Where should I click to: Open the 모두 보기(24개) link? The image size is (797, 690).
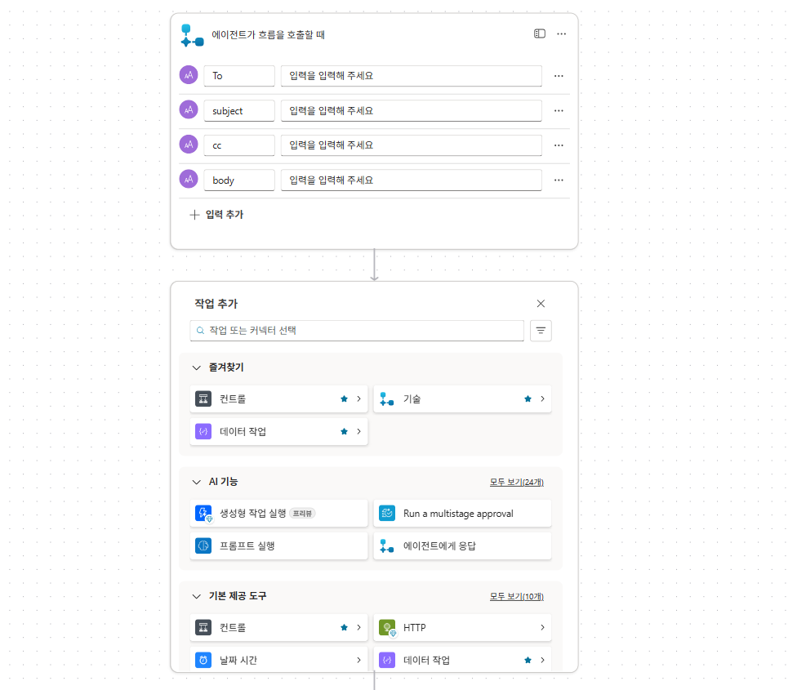[516, 483]
